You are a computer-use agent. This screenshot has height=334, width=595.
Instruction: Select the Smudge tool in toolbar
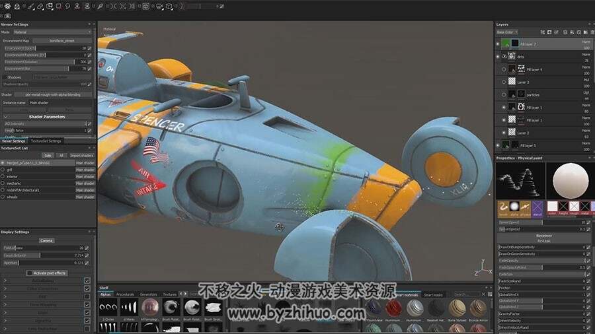point(68,6)
